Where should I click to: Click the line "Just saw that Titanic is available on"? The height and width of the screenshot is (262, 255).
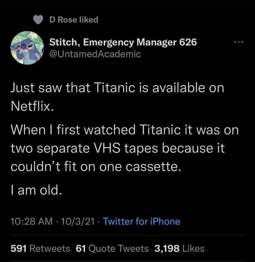117,88
